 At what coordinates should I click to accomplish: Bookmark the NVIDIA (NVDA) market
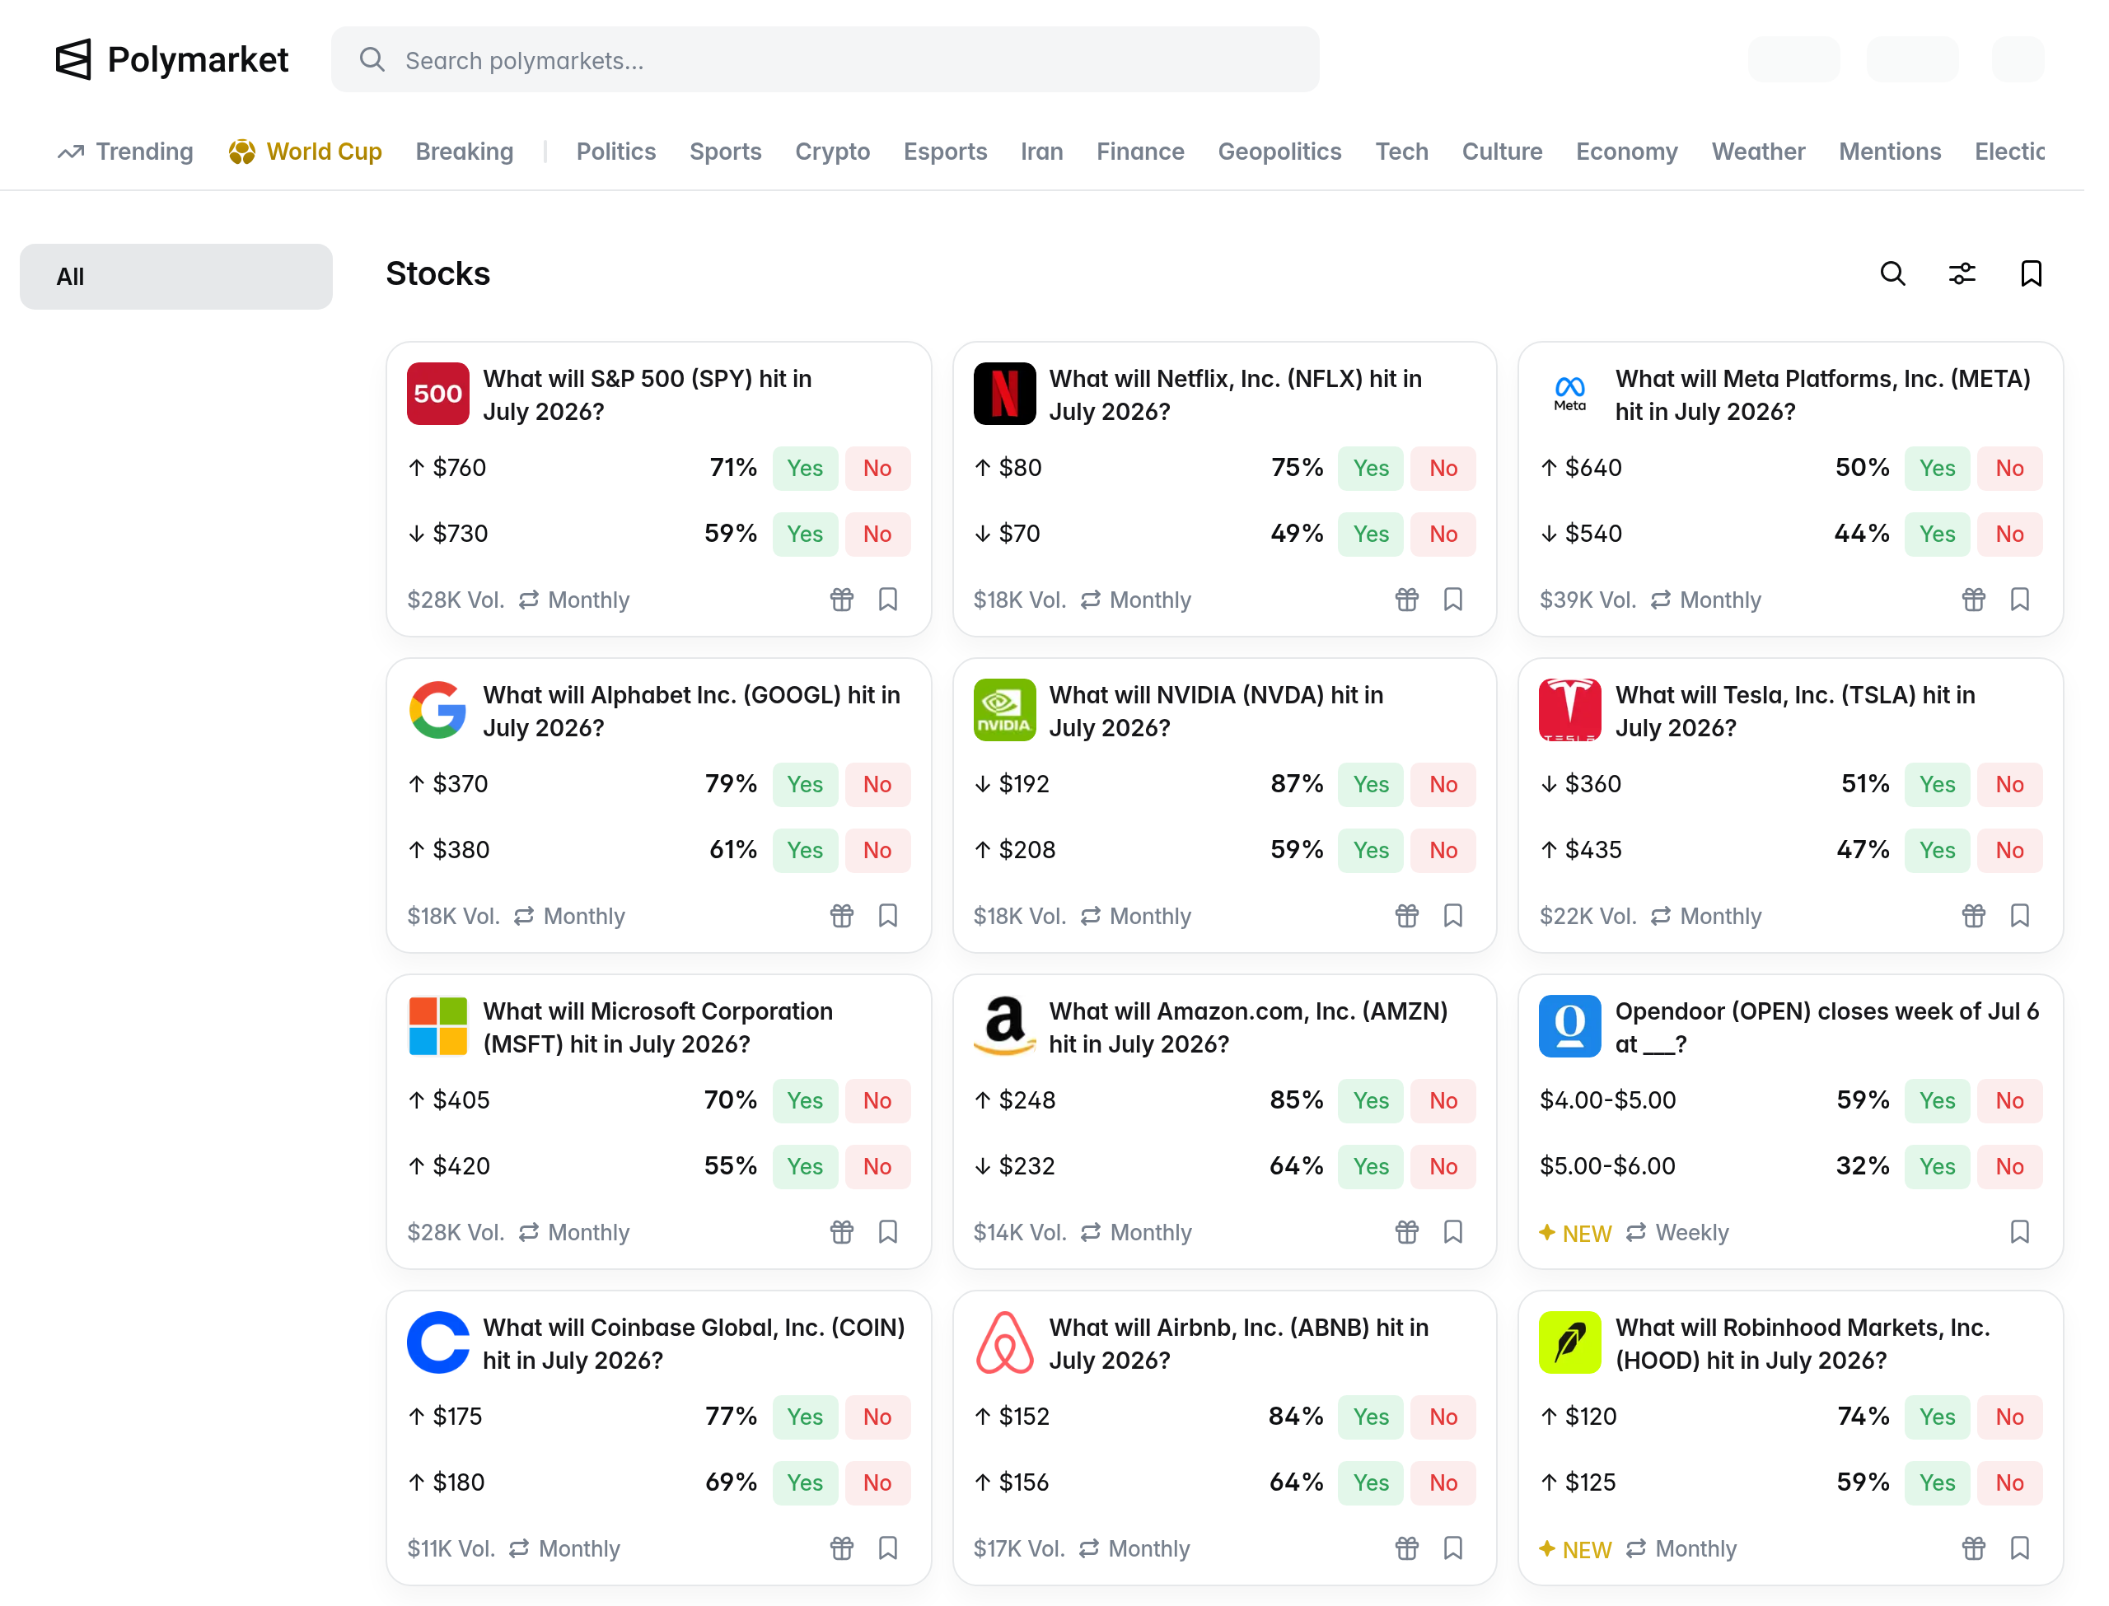[1453, 916]
